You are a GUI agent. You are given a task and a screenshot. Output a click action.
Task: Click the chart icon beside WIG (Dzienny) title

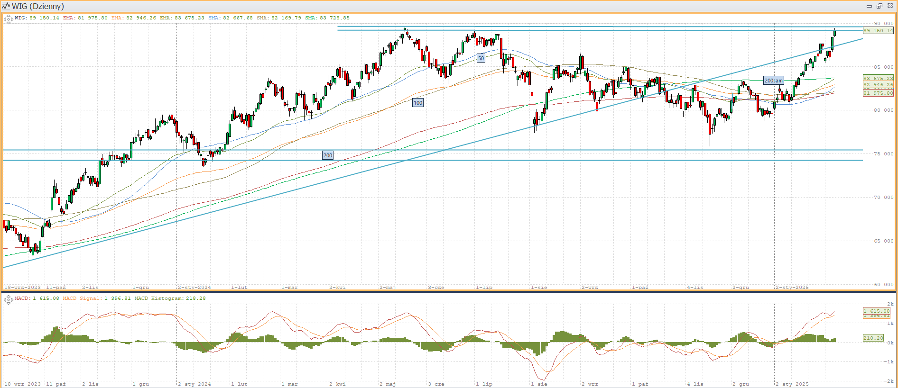coord(6,6)
